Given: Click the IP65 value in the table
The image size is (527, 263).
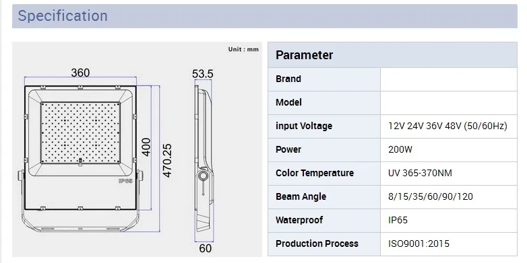Looking at the screenshot, I should coord(398,220).
